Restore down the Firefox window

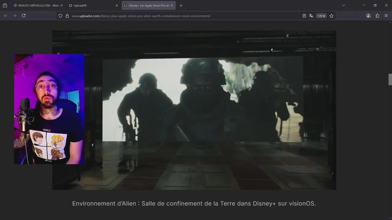375,5
